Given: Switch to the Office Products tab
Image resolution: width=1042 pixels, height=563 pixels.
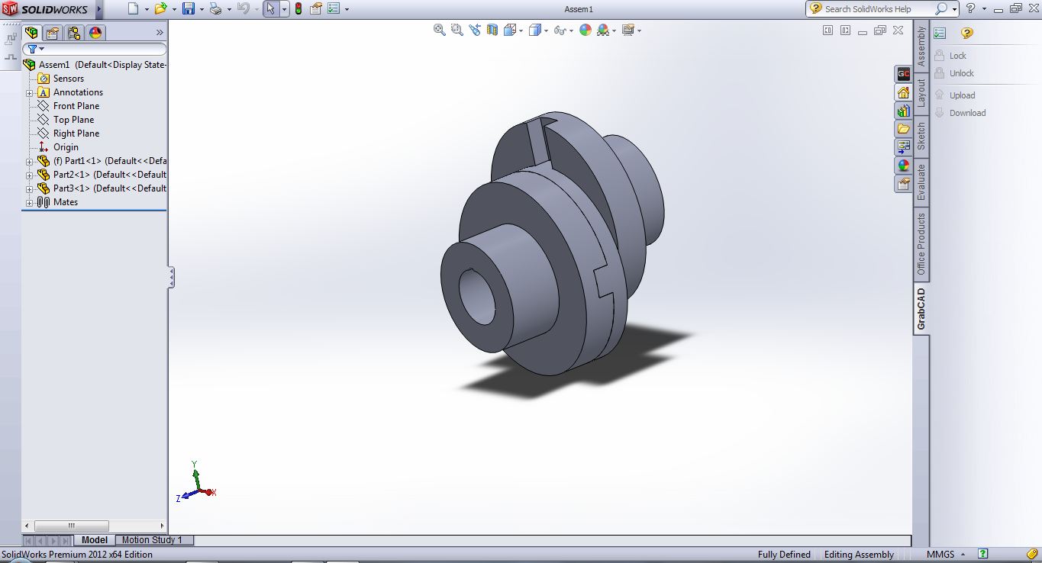Looking at the screenshot, I should [921, 244].
